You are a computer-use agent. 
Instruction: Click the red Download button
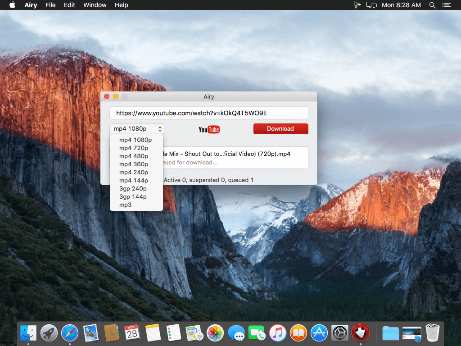point(280,129)
